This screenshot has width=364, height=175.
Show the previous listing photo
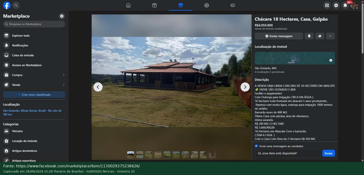pyautogui.click(x=98, y=87)
